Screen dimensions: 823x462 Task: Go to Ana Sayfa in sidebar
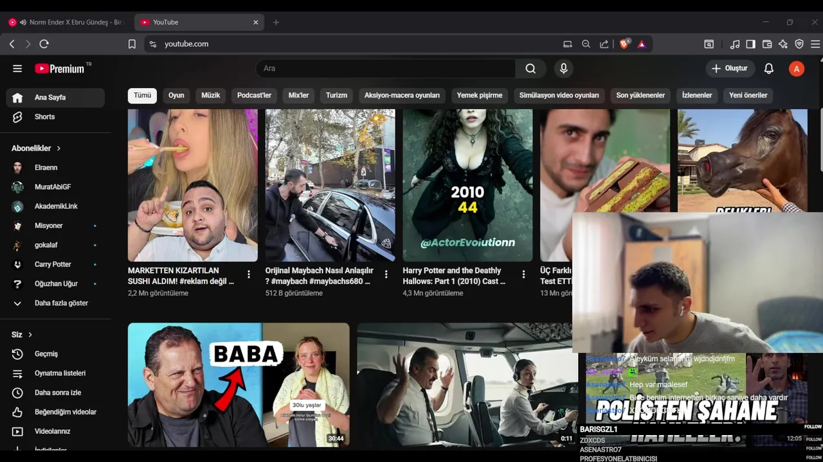[55, 98]
